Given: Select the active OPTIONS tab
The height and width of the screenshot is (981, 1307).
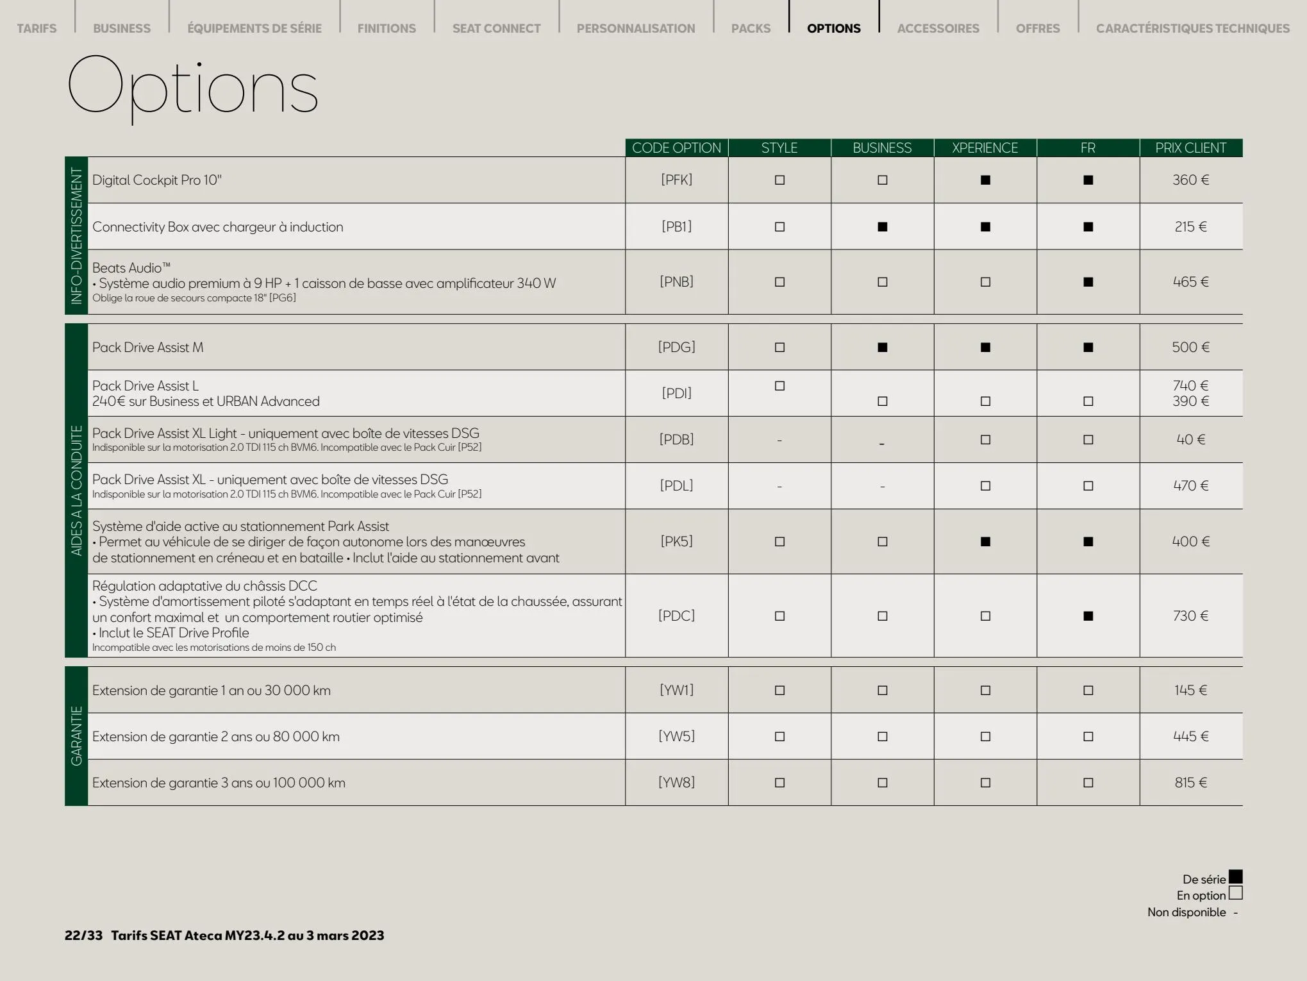Looking at the screenshot, I should [834, 28].
